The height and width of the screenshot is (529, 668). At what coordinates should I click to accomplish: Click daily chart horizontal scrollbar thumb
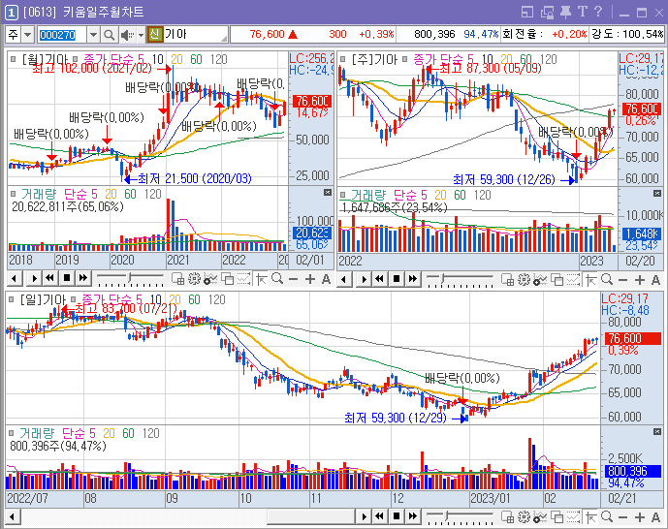[310, 516]
